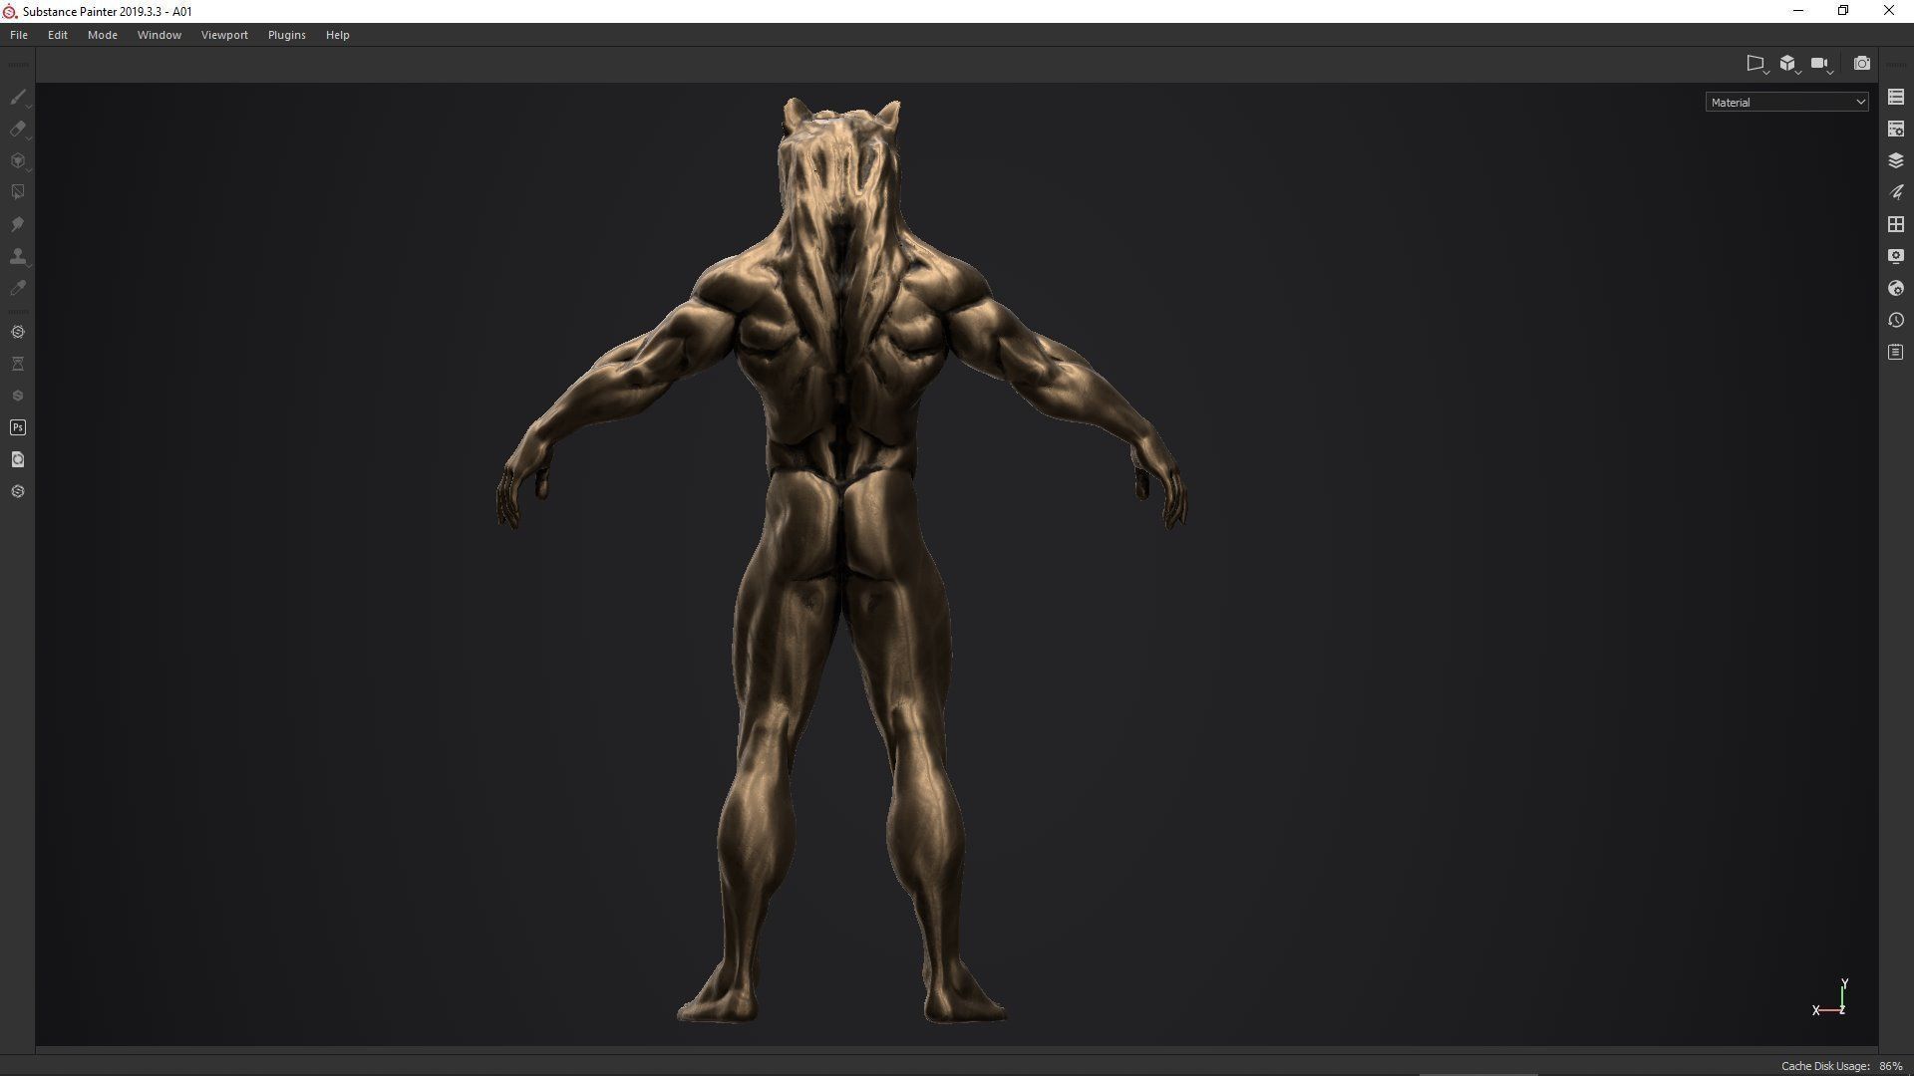Open the Help menu
Screen dimensions: 1914x1076
tap(338, 35)
